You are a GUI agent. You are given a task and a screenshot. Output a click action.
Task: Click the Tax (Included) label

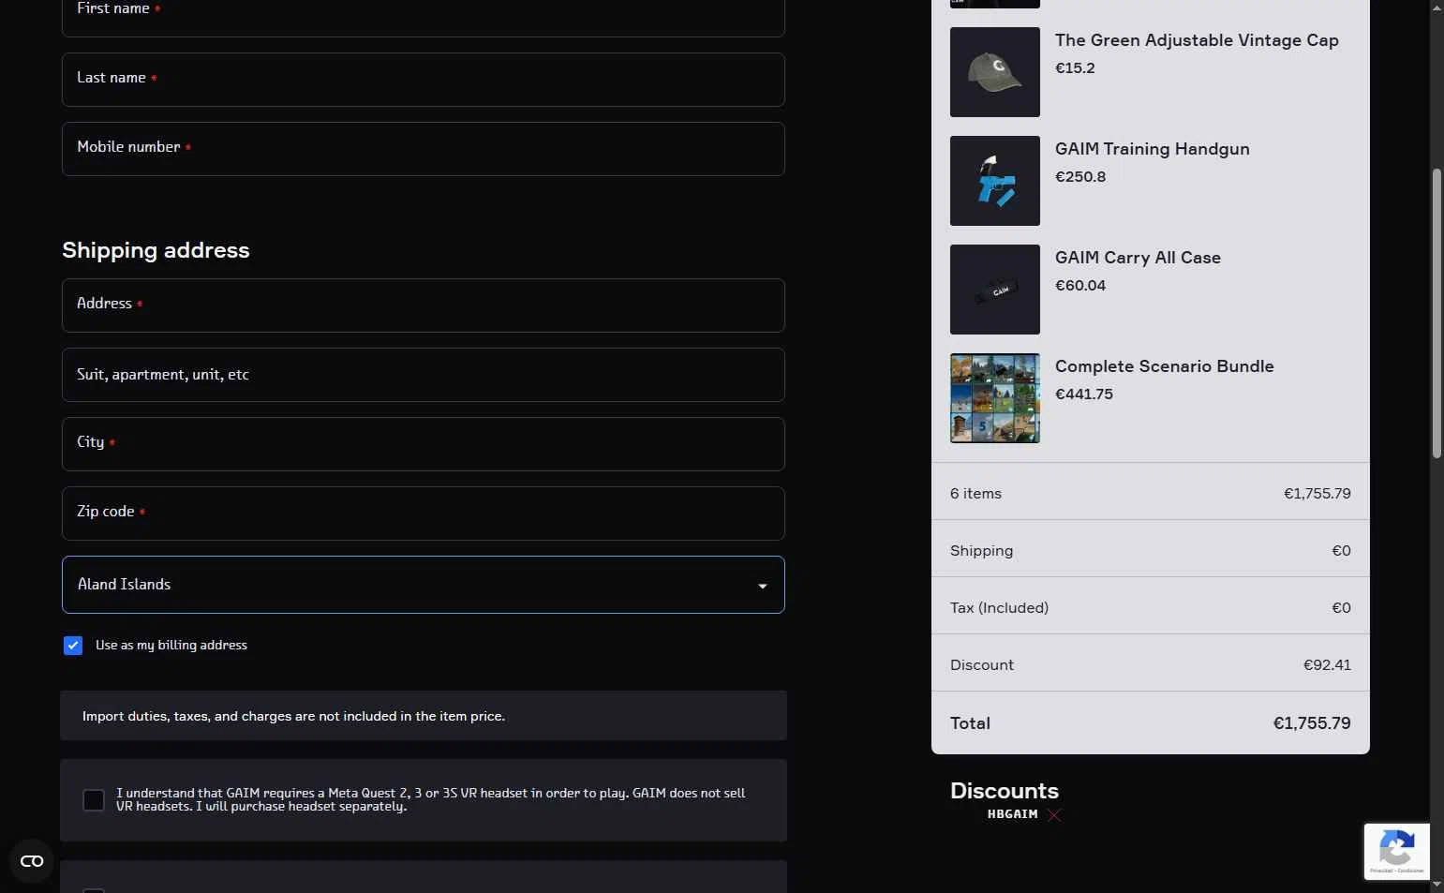(x=999, y=608)
